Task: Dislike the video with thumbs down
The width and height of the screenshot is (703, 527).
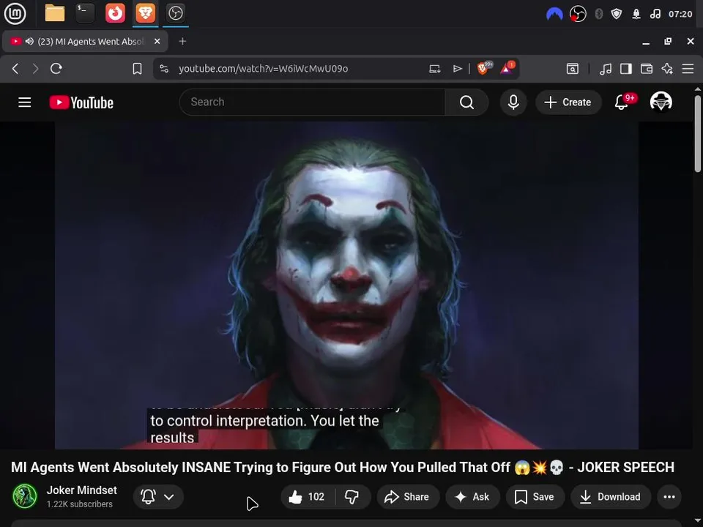Action: 352,496
